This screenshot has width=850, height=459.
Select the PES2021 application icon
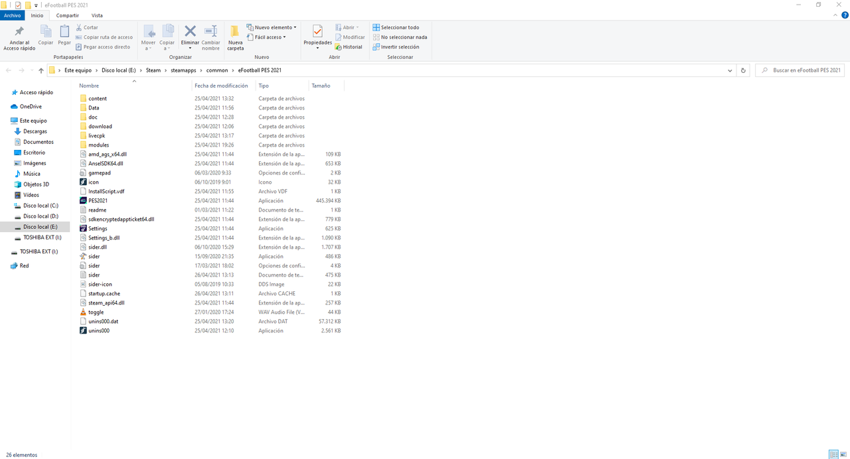pyautogui.click(x=83, y=200)
